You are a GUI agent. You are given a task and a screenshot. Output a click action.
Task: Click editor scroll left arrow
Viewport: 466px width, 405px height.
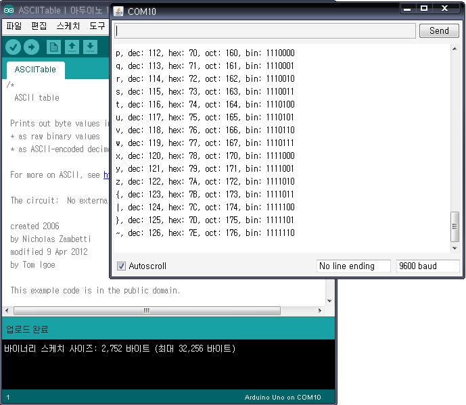point(7,310)
